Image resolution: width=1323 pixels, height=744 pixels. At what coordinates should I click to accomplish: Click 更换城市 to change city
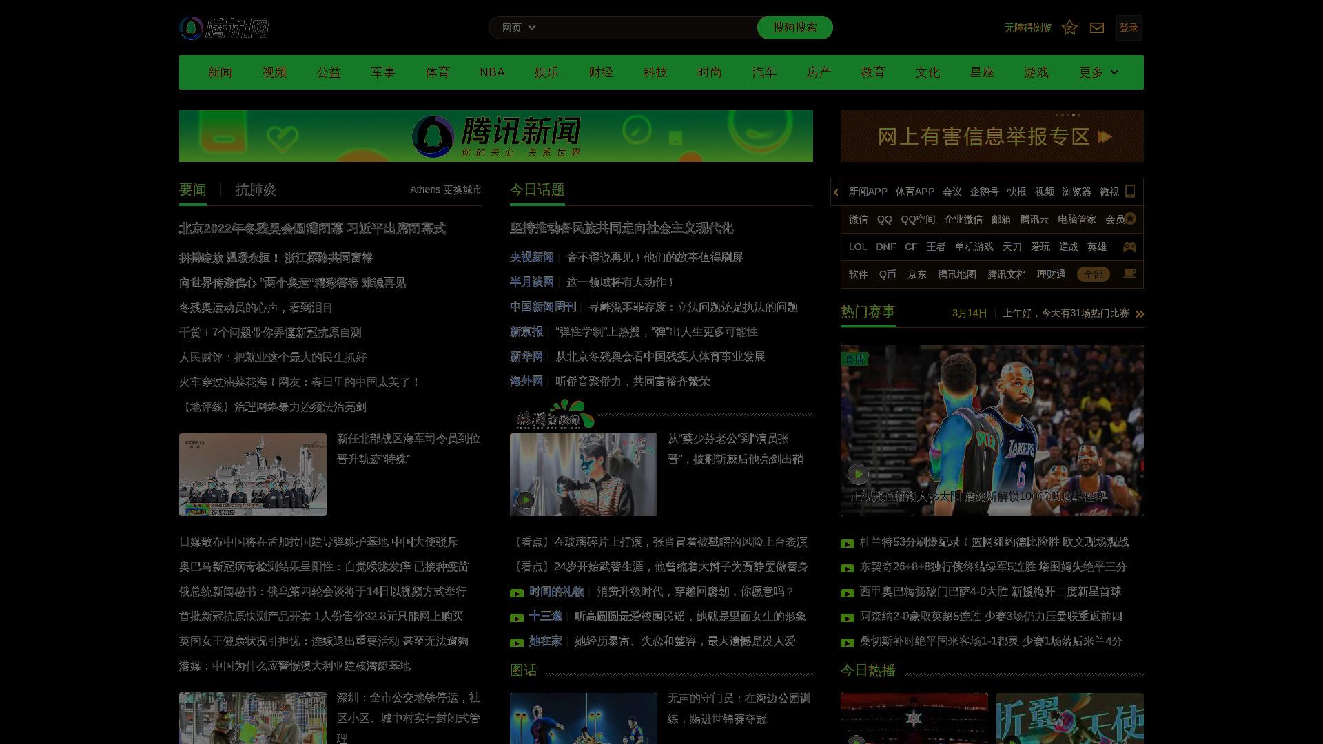[462, 189]
